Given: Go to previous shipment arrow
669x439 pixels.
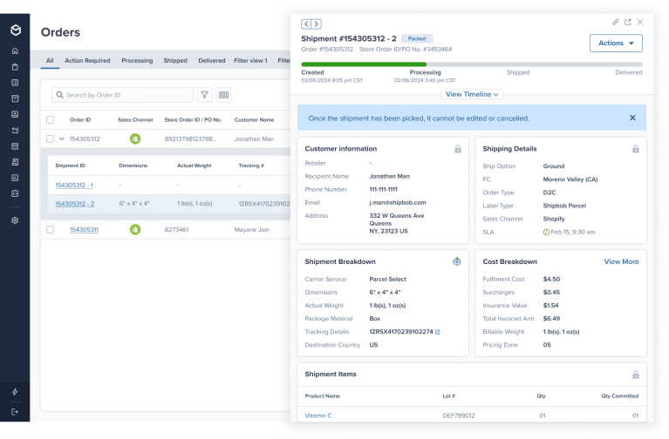Looking at the screenshot, I should pos(306,24).
